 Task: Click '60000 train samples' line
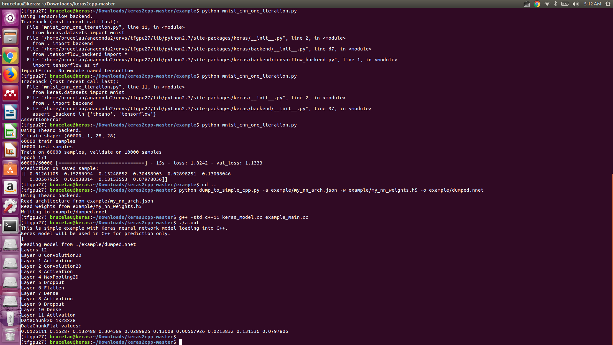[x=48, y=141]
